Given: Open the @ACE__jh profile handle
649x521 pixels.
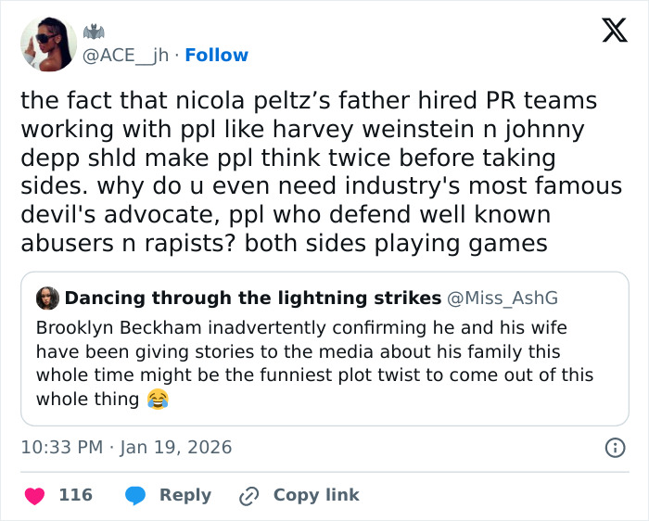Looking at the screenshot, I should 125,56.
